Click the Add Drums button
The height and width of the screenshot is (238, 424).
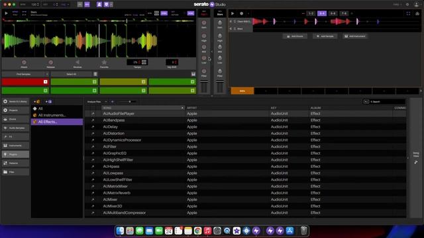pos(295,36)
